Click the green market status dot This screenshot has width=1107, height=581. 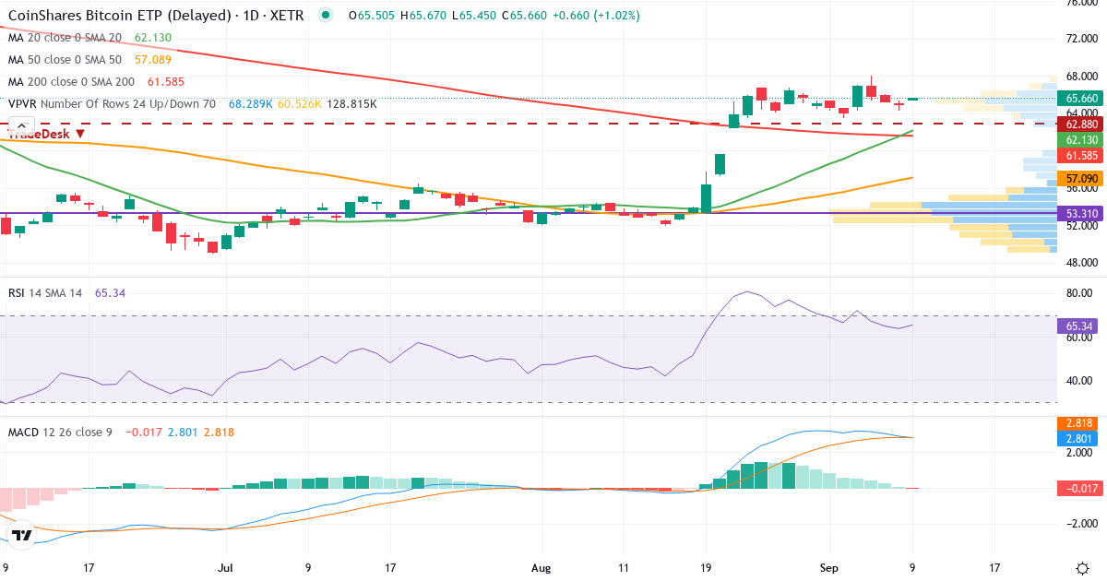(324, 16)
